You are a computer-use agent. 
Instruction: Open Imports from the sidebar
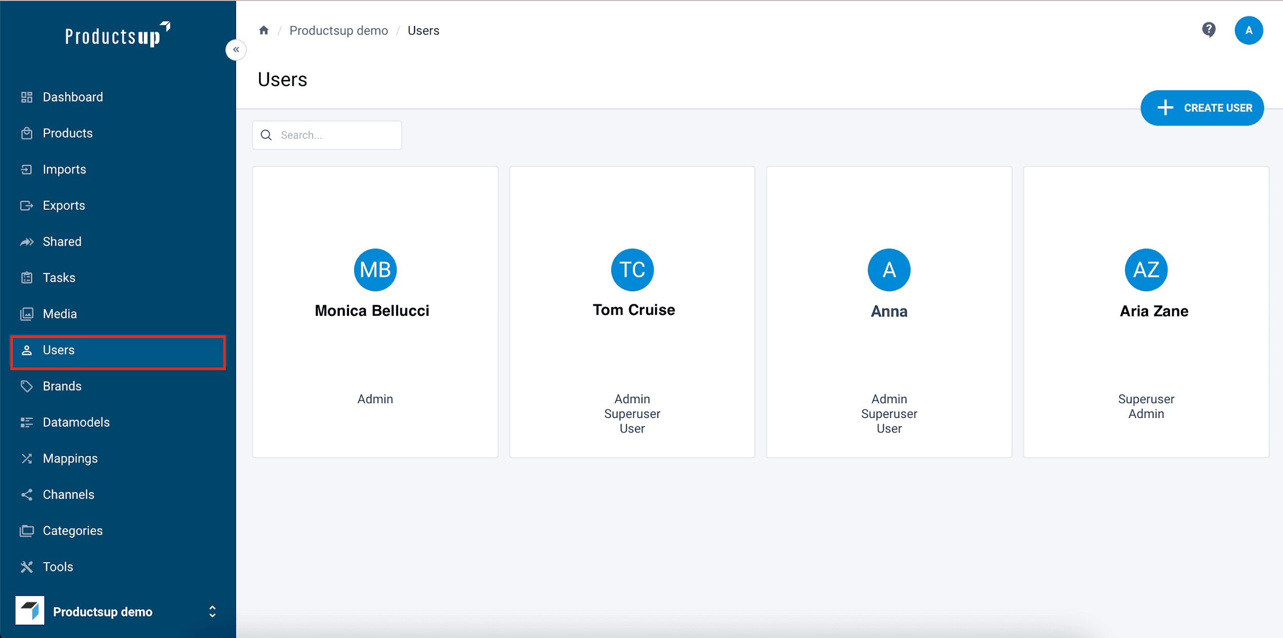[64, 169]
